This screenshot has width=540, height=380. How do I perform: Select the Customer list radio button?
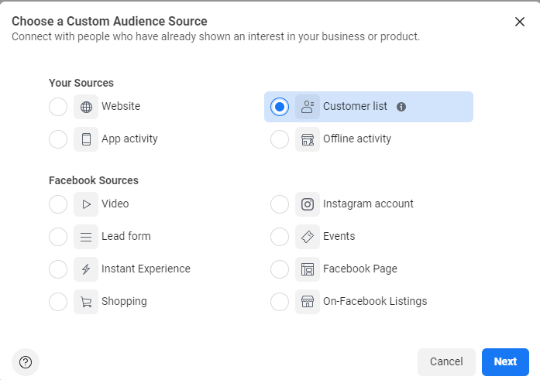pos(280,107)
